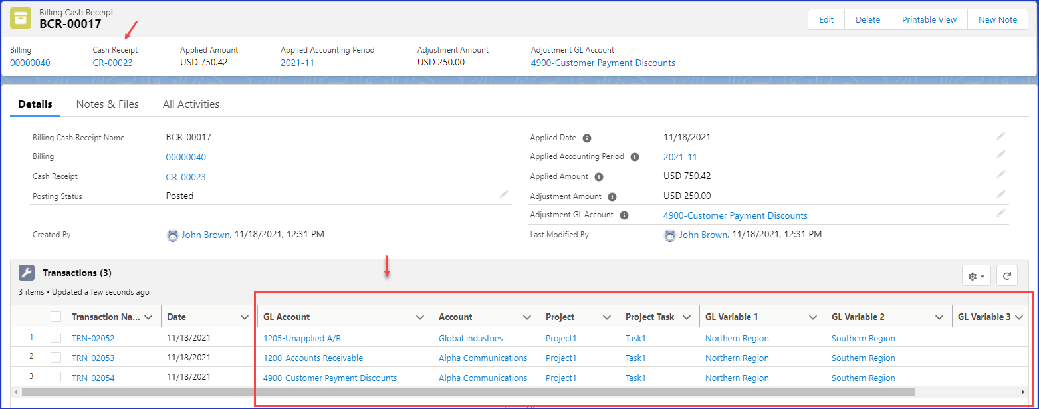Image resolution: width=1039 pixels, height=409 pixels.
Task: Tick the checkbox for TRN-02054 row
Action: (57, 378)
